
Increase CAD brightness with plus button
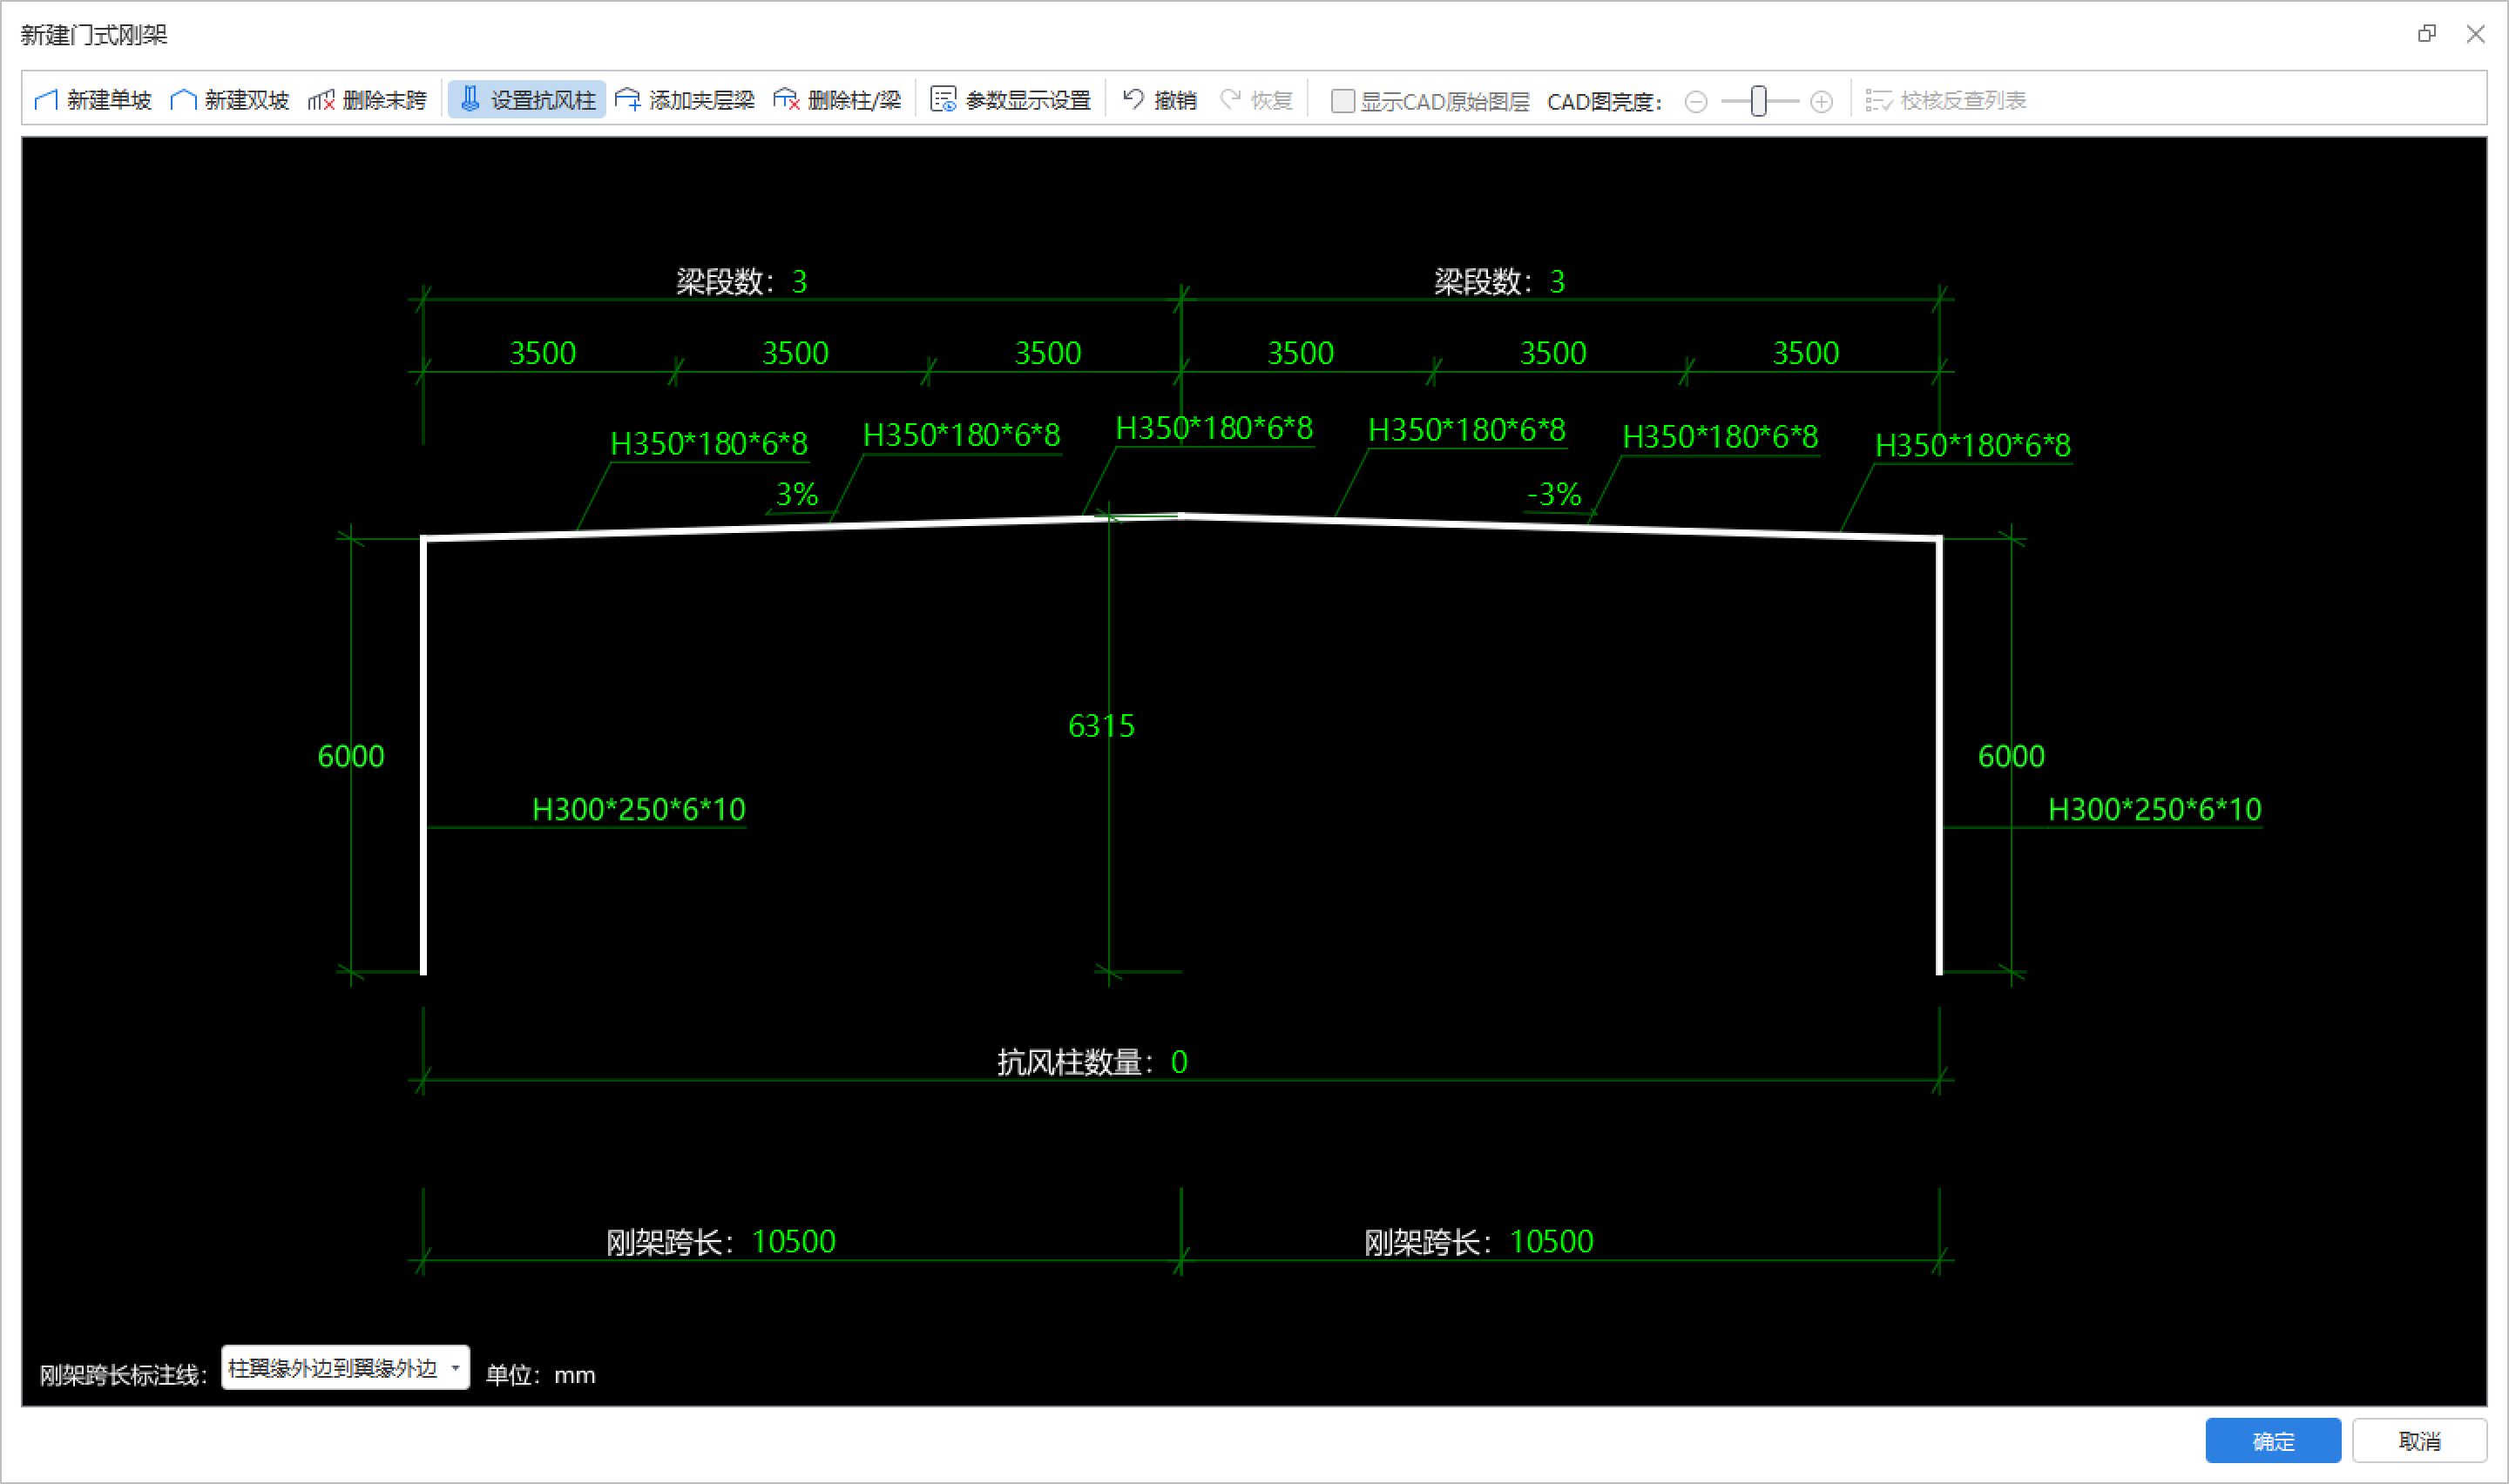[x=1822, y=102]
